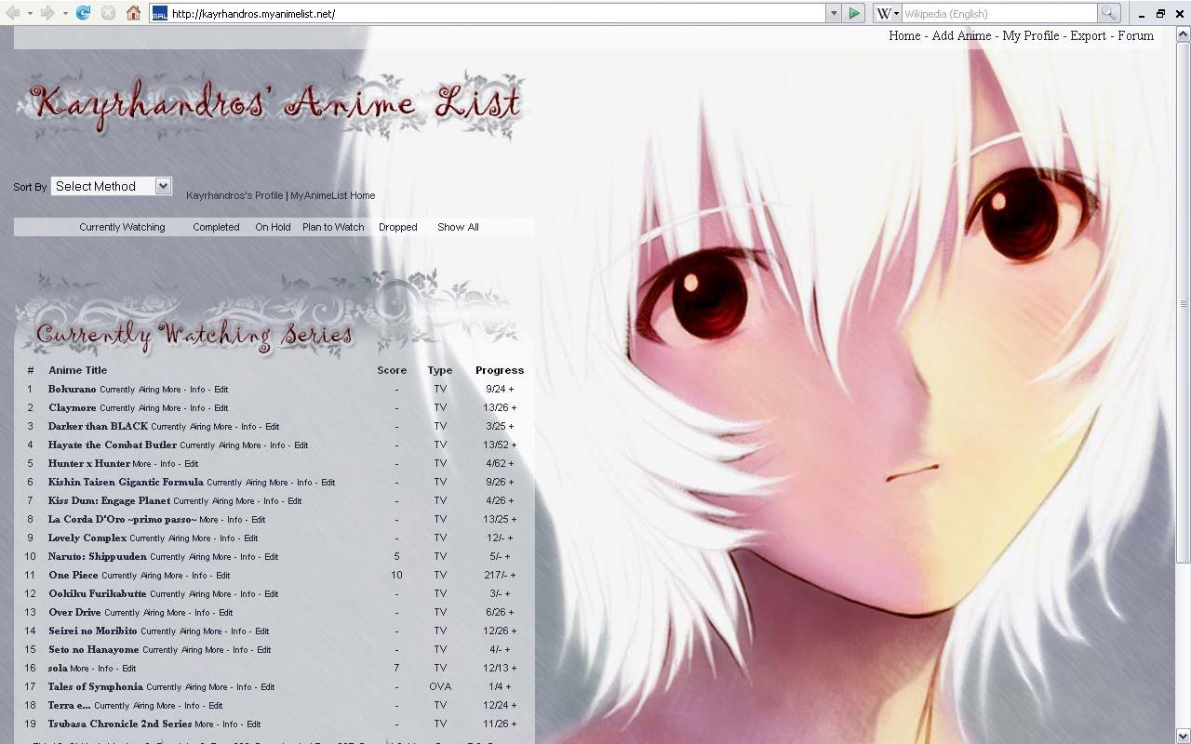Restore down the browser window
The image size is (1191, 744).
1160,14
